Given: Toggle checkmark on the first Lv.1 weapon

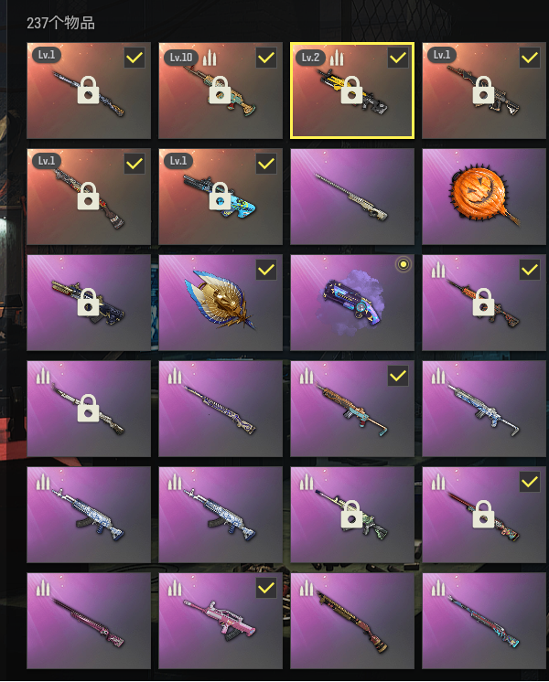Looking at the screenshot, I should coord(135,58).
